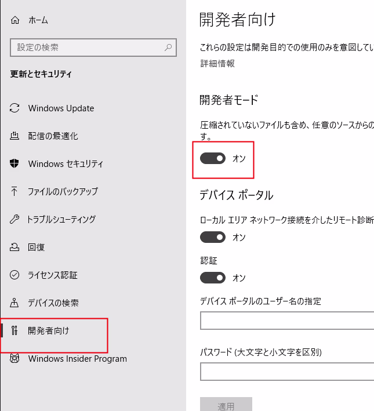
Task: Click the Home house icon
Action: click(15, 20)
